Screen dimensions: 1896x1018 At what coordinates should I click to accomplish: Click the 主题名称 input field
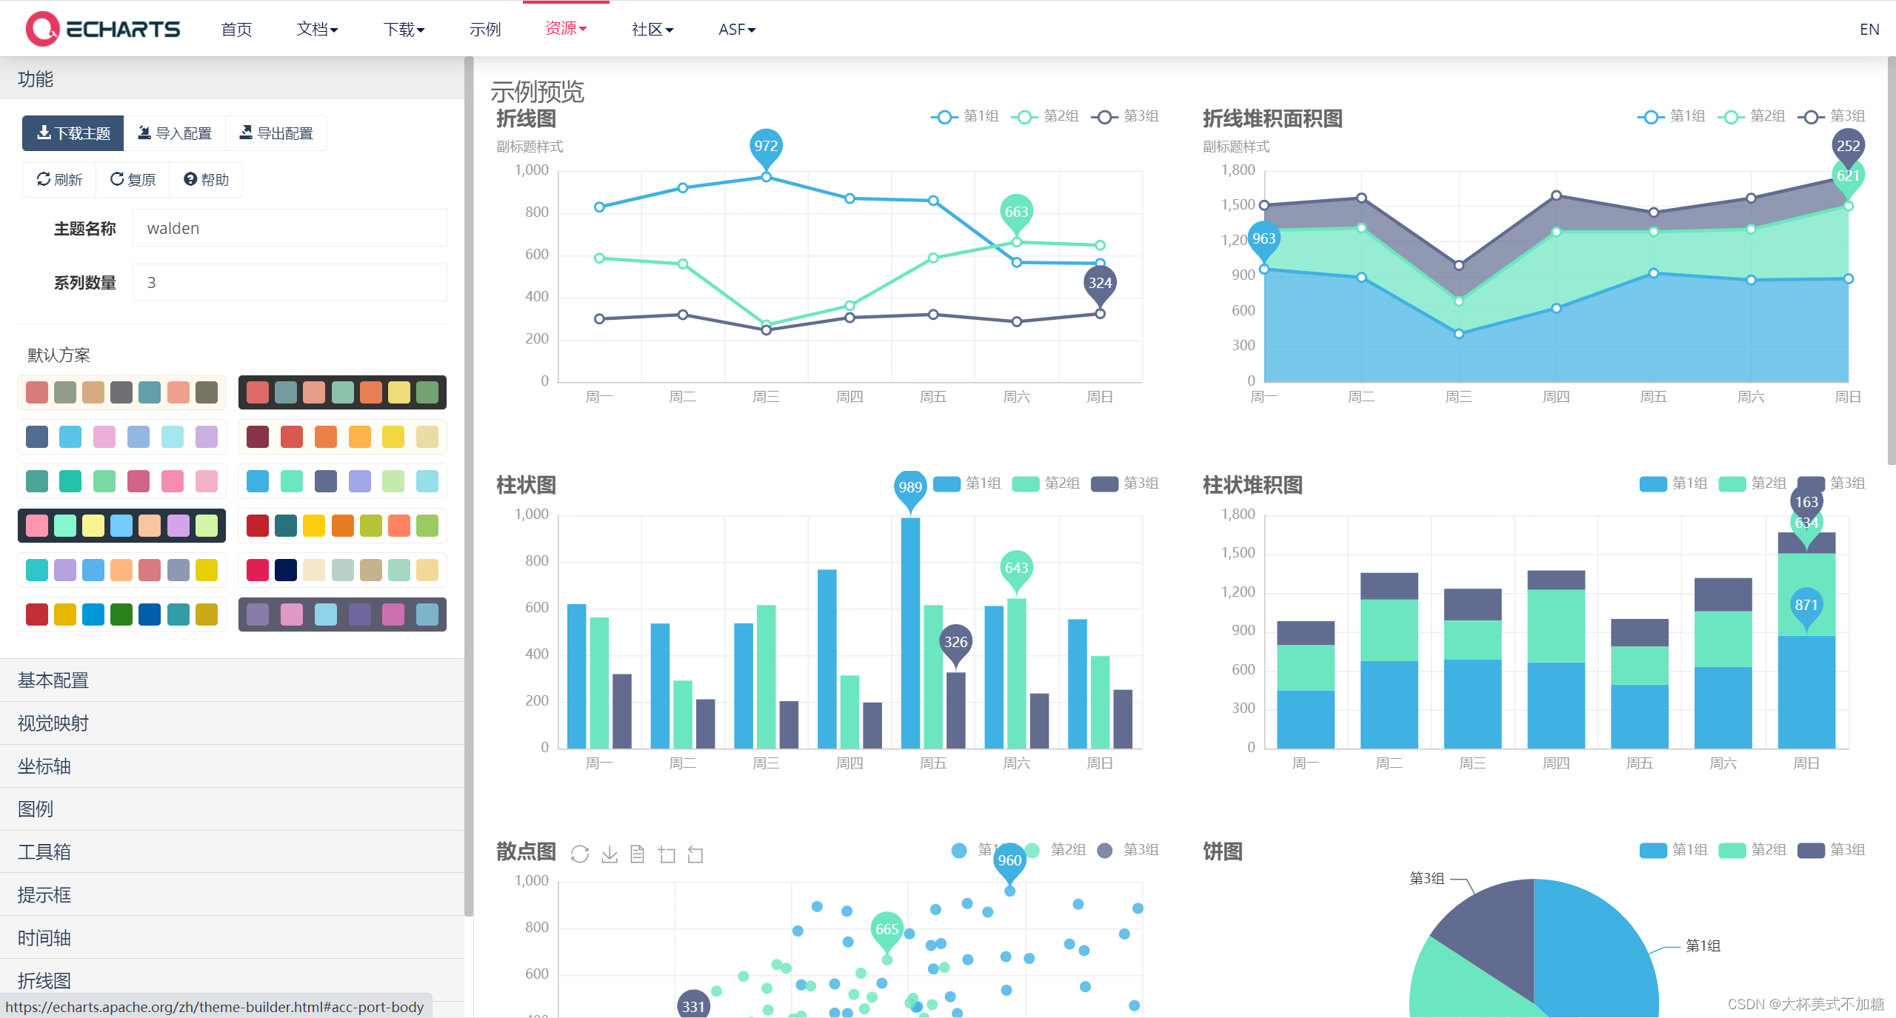click(x=290, y=228)
